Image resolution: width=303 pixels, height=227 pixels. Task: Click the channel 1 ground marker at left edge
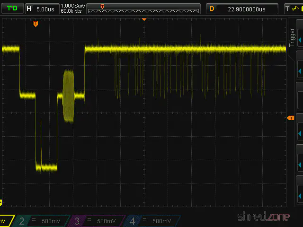click(1, 202)
